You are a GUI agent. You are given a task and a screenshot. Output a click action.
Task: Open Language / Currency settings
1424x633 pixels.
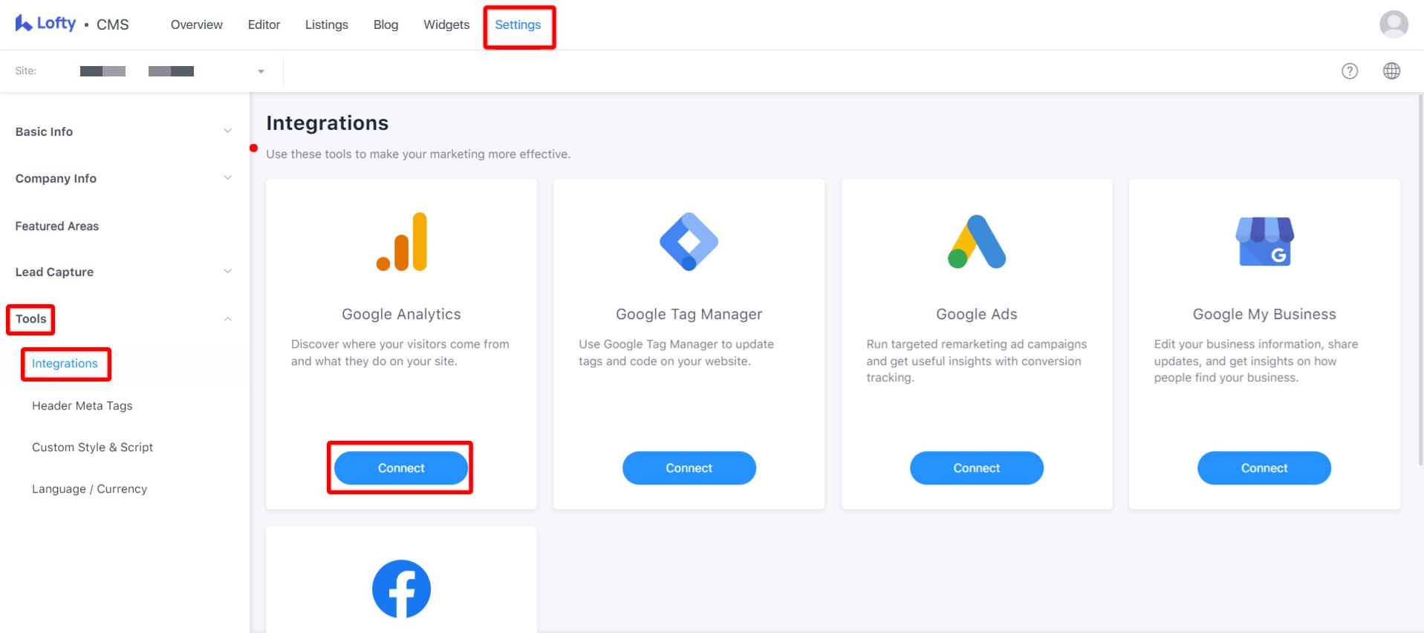pos(90,489)
